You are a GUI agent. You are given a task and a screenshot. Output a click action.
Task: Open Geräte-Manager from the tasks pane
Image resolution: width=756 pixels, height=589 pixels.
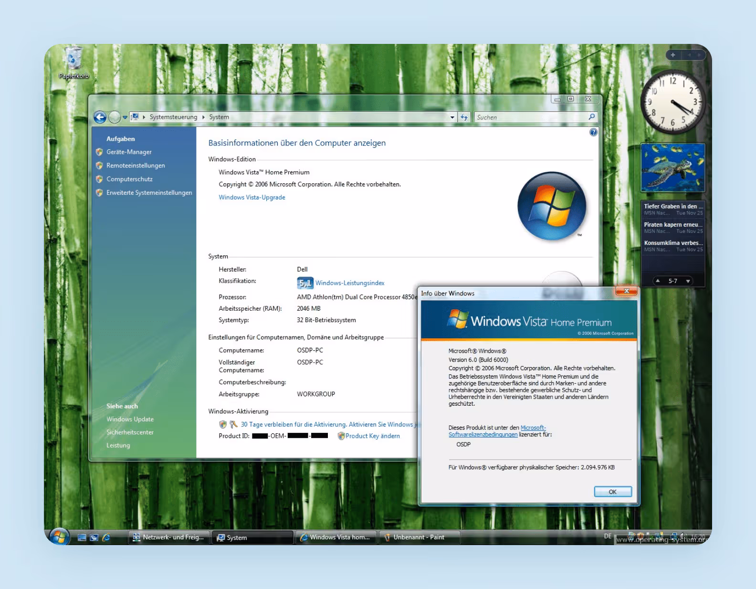pyautogui.click(x=129, y=152)
